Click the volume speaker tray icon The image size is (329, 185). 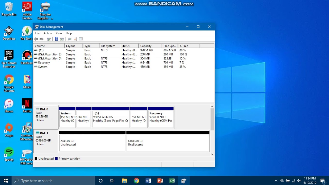coord(299,181)
